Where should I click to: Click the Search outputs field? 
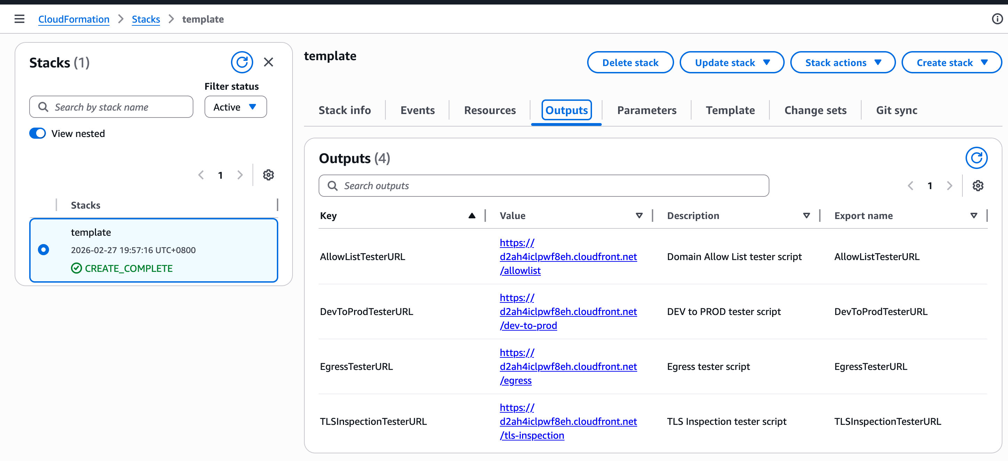(x=544, y=186)
